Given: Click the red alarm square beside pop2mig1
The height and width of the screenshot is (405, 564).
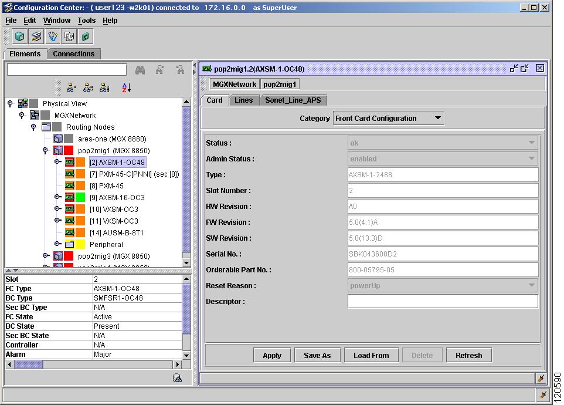Looking at the screenshot, I should pos(69,150).
